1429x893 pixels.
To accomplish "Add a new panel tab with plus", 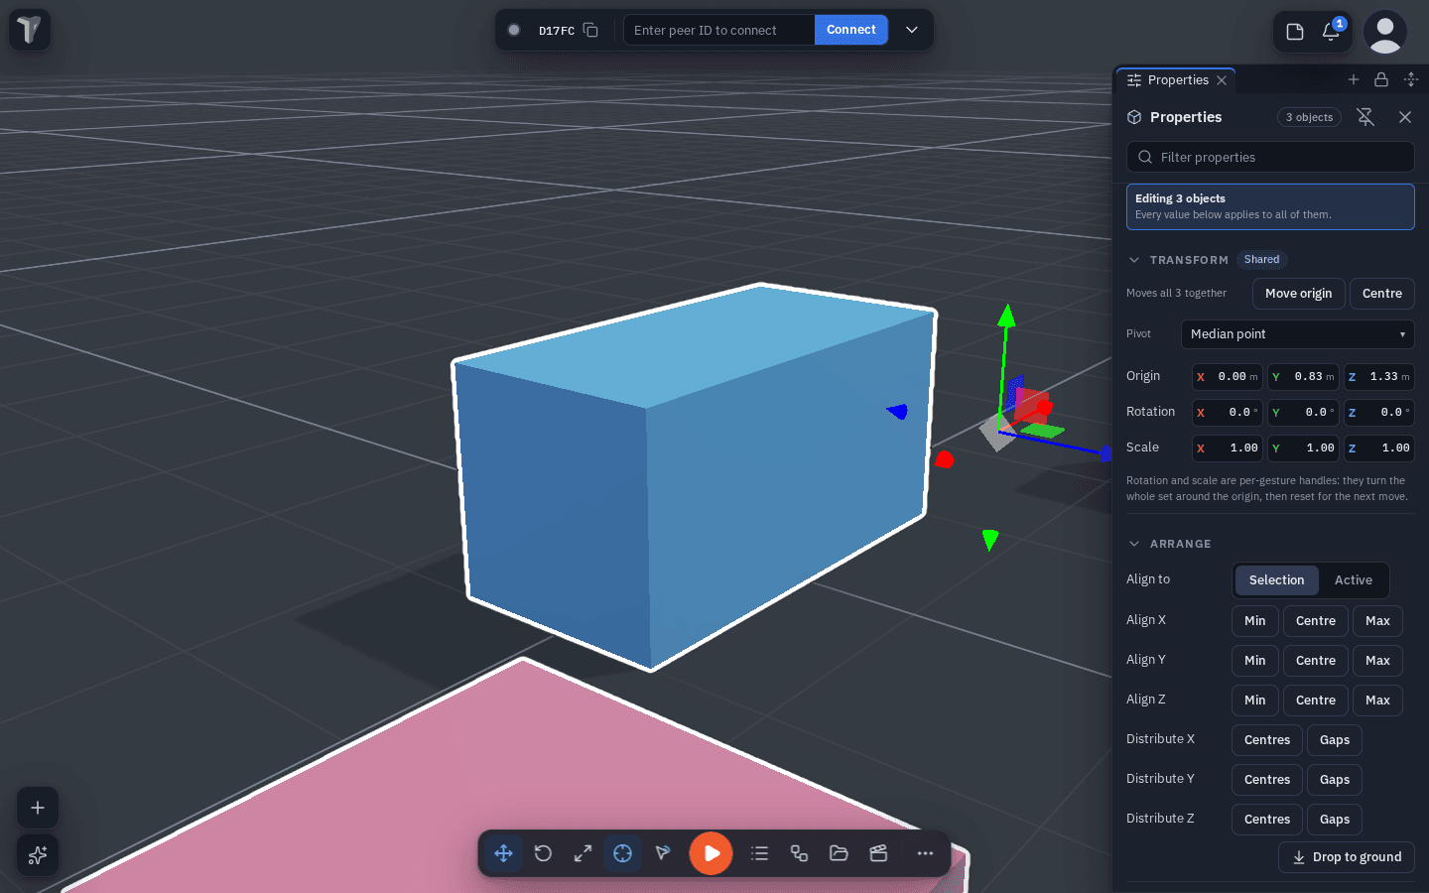I will coord(1354,79).
